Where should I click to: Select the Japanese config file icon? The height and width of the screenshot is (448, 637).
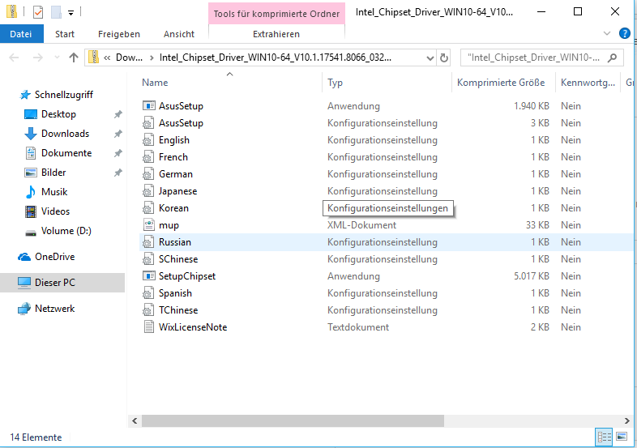click(x=148, y=191)
